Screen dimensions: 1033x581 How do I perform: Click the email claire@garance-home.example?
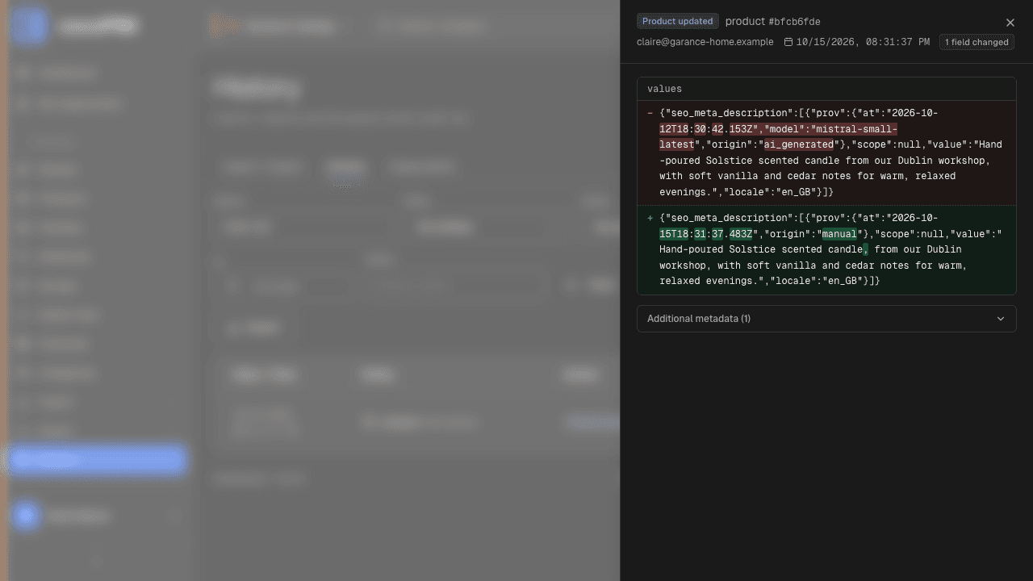tap(705, 42)
